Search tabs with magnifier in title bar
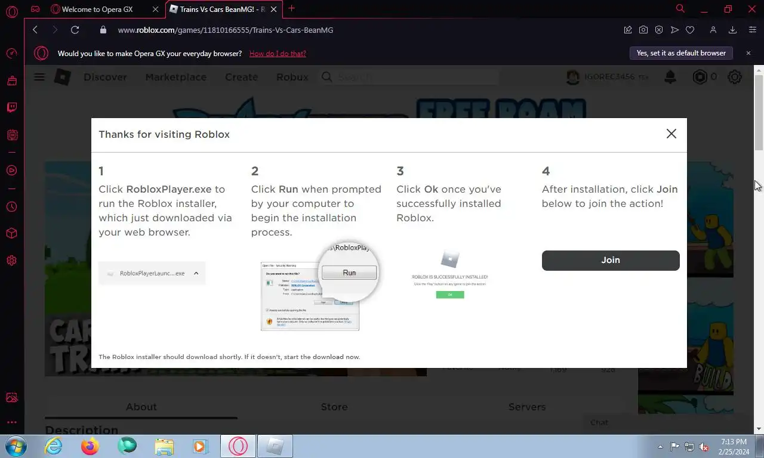 [680, 9]
